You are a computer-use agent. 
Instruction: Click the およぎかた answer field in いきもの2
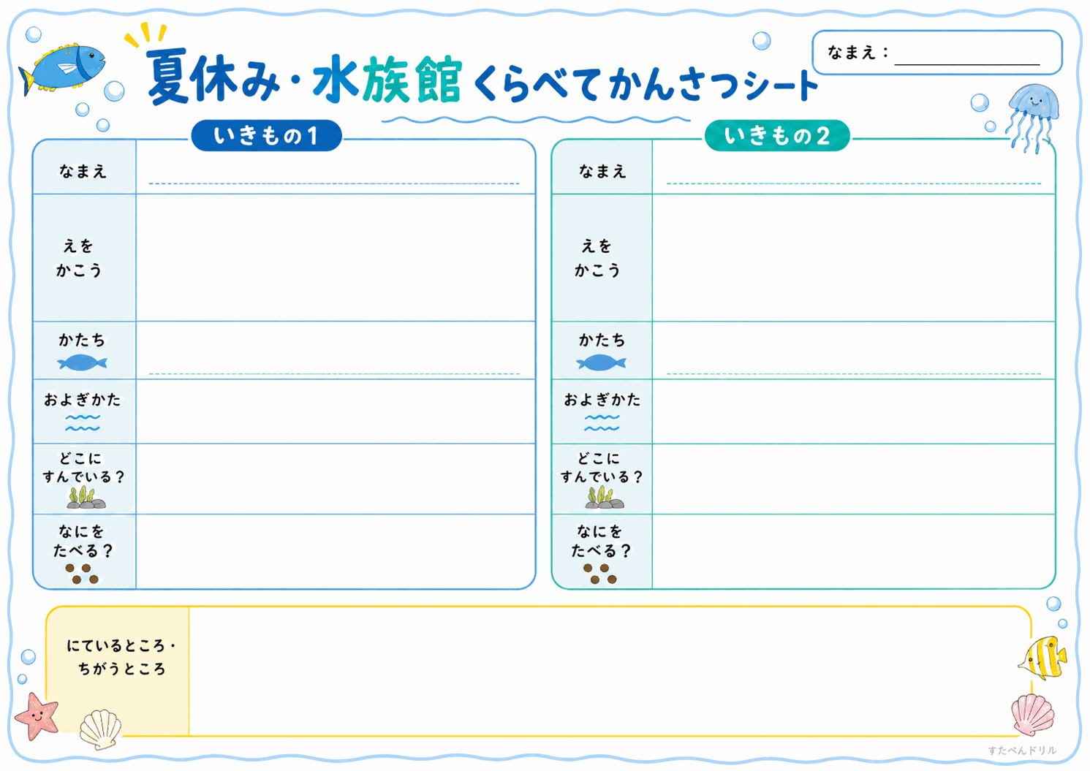(x=854, y=411)
